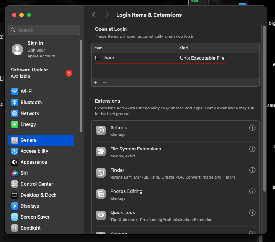The height and width of the screenshot is (242, 275).
Task: Add a login item with plus button
Action: pyautogui.click(x=96, y=82)
